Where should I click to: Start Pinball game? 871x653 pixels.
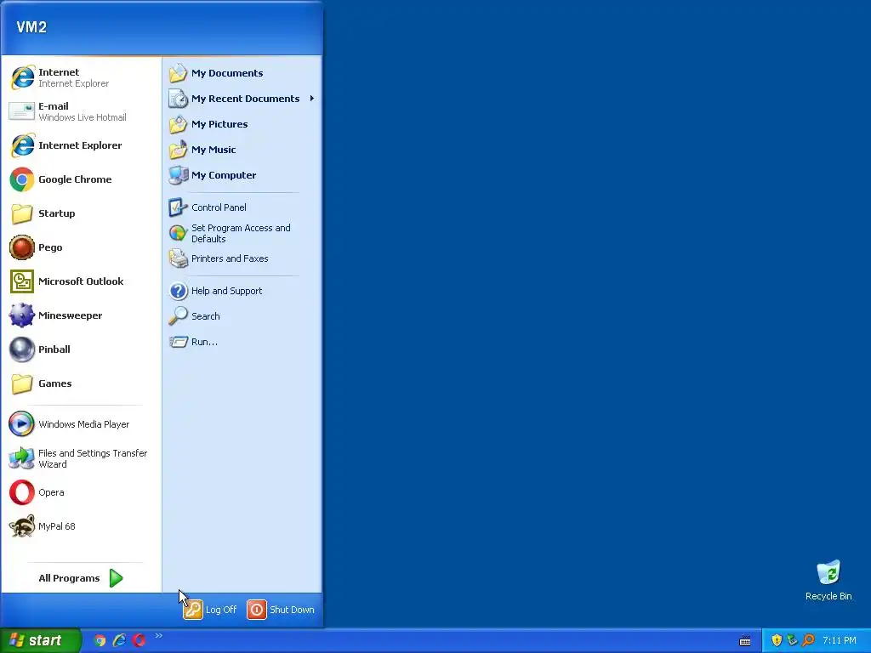pyautogui.click(x=81, y=349)
